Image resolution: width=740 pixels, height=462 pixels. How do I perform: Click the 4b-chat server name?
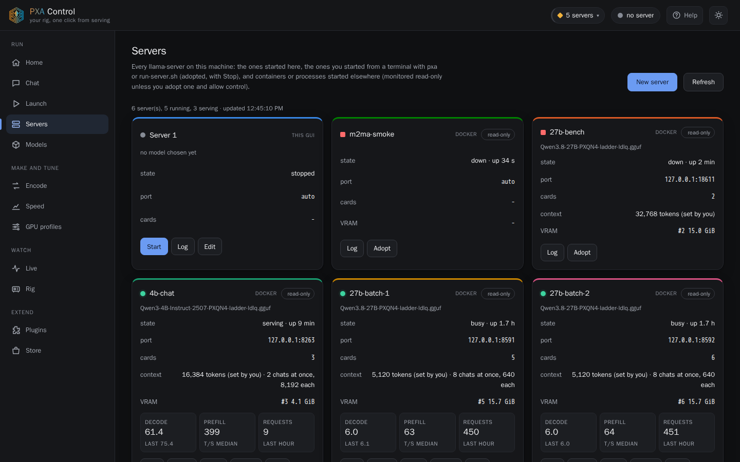[162, 294]
